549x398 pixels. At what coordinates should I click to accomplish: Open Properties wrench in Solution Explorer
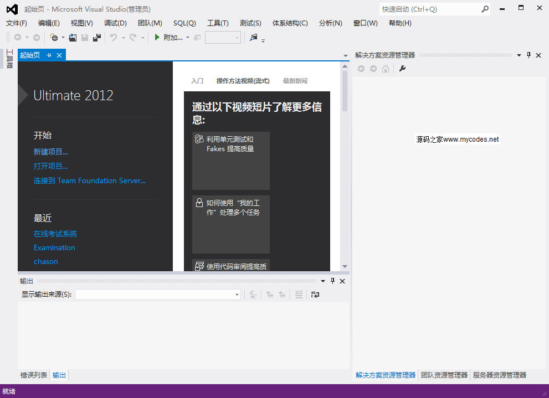point(402,69)
